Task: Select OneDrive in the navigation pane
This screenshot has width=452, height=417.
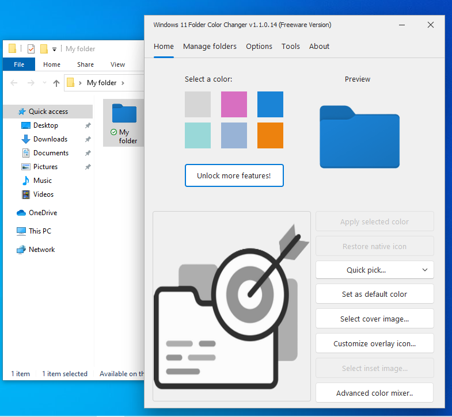Action: 43,213
